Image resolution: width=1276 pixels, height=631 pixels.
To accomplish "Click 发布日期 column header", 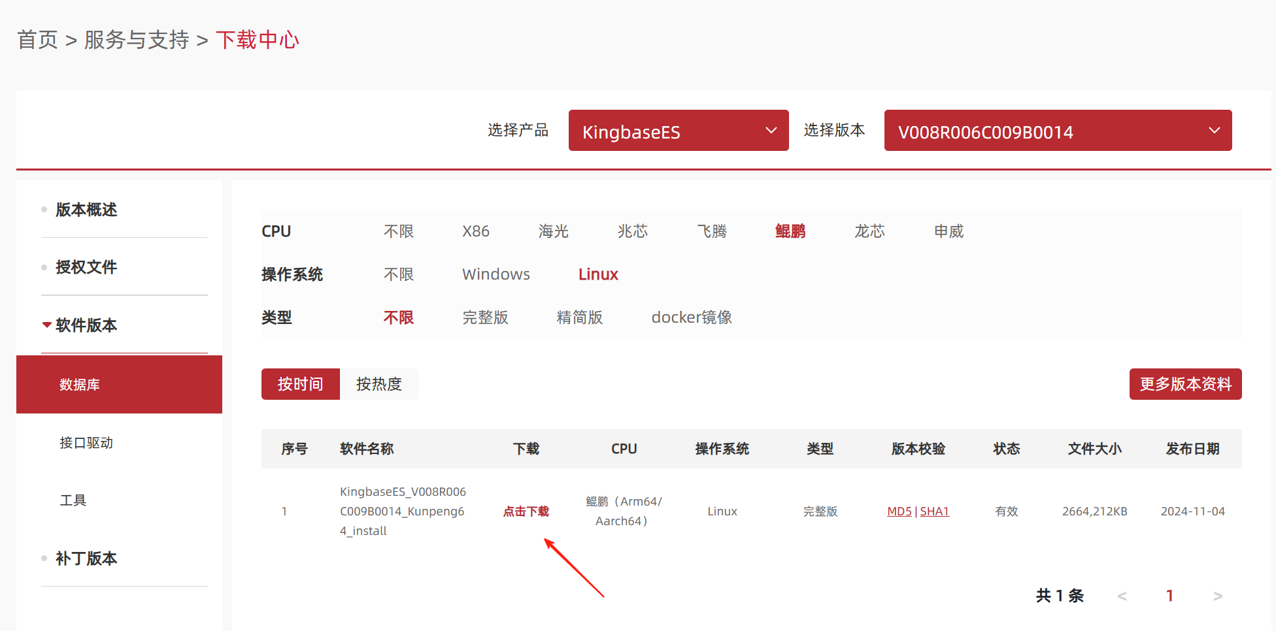I will [1193, 449].
